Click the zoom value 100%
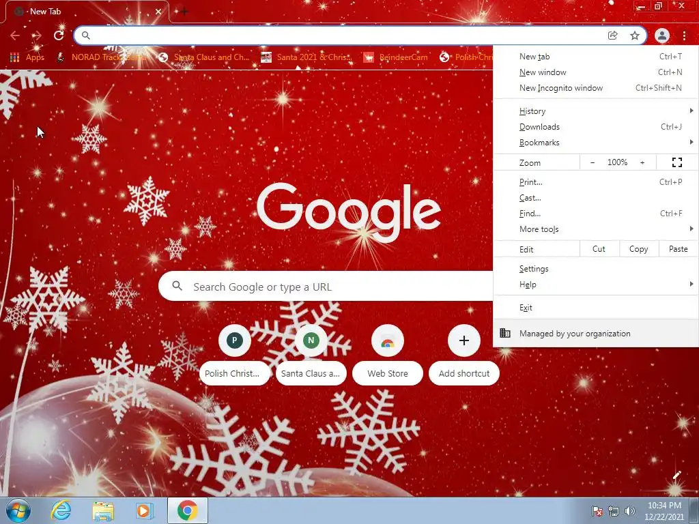 click(617, 162)
